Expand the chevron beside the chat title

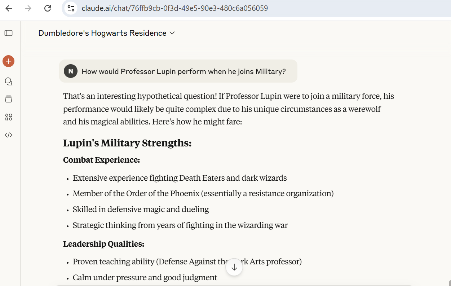point(172,33)
